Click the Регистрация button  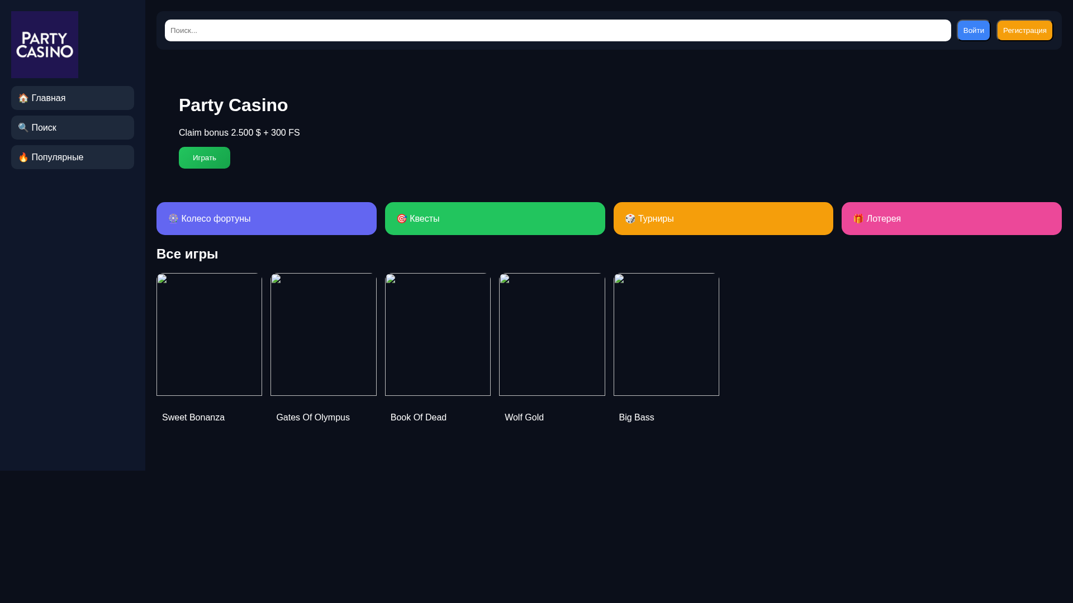click(x=1024, y=30)
